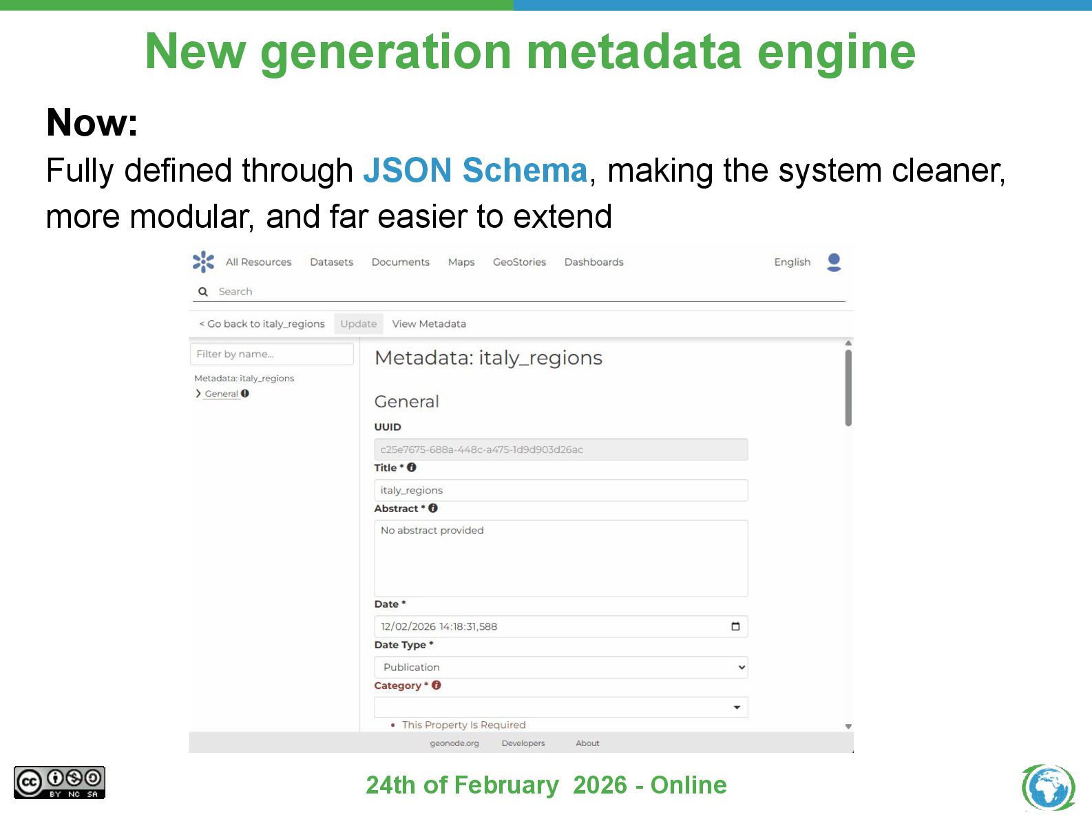
Task: Click Go back to italy_regions link
Action: tap(262, 323)
